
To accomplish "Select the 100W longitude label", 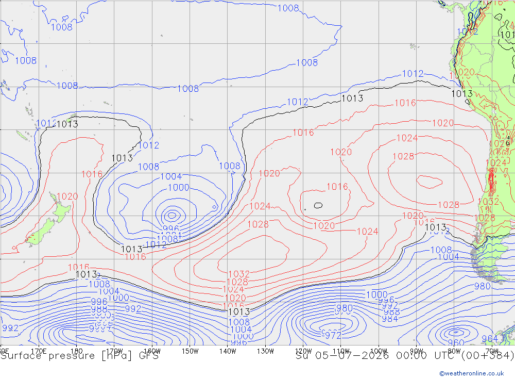I will click(379, 351).
